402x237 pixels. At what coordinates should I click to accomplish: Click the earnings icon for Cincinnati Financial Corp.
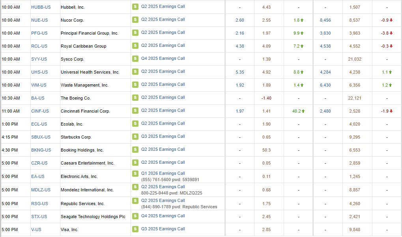[x=135, y=111]
